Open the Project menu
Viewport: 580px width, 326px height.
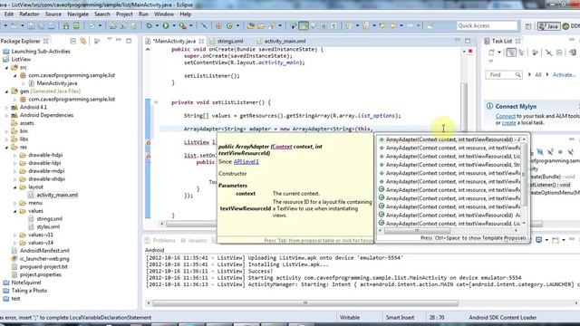[x=124, y=14]
